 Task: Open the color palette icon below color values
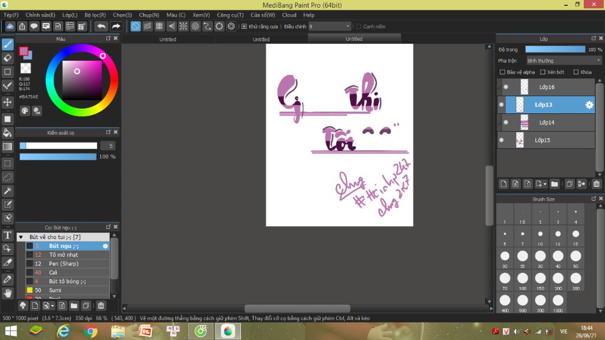(25, 111)
